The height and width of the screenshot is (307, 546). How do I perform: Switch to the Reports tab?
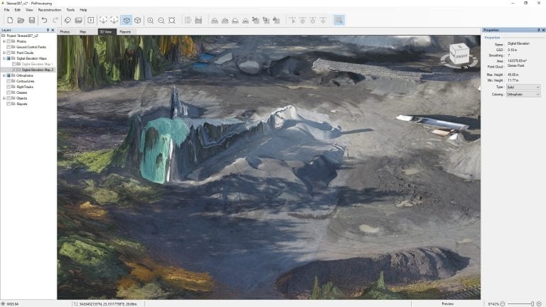pos(125,32)
